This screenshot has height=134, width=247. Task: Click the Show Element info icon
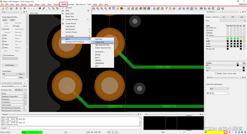[x=154, y=8]
